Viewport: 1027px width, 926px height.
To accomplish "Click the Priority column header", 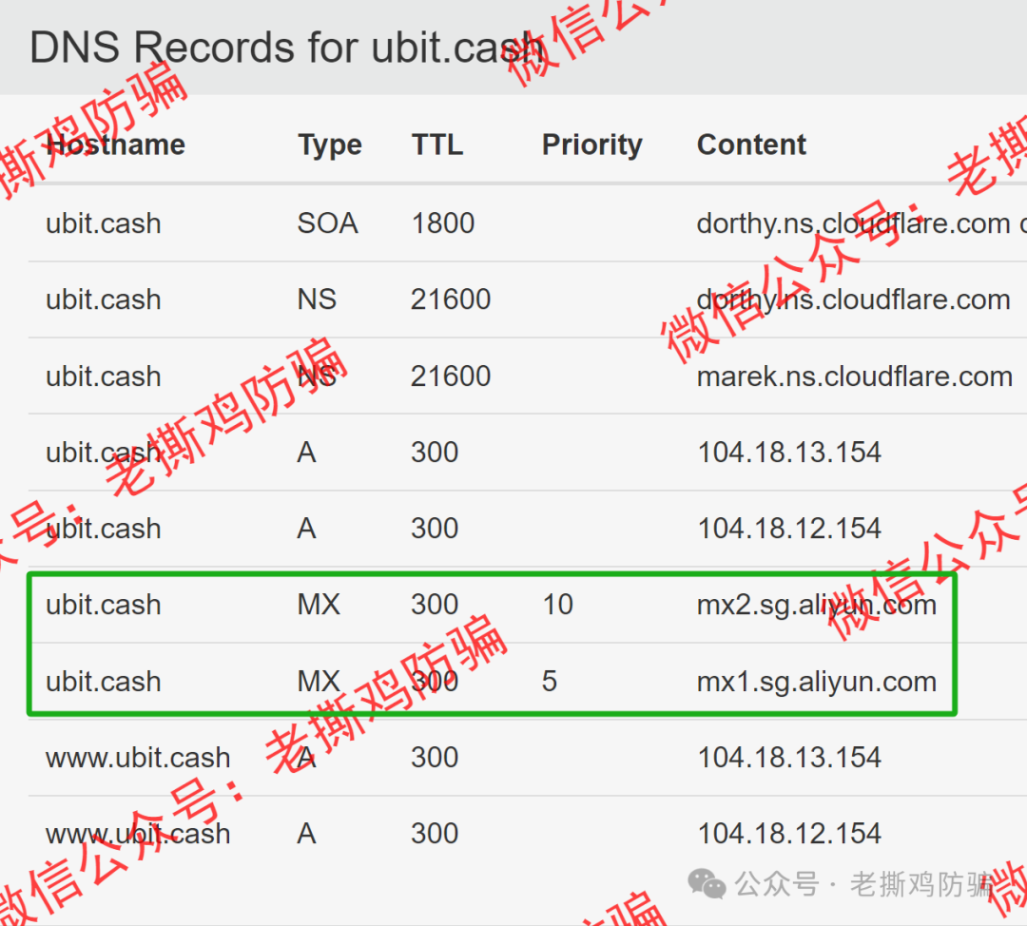I will [592, 145].
